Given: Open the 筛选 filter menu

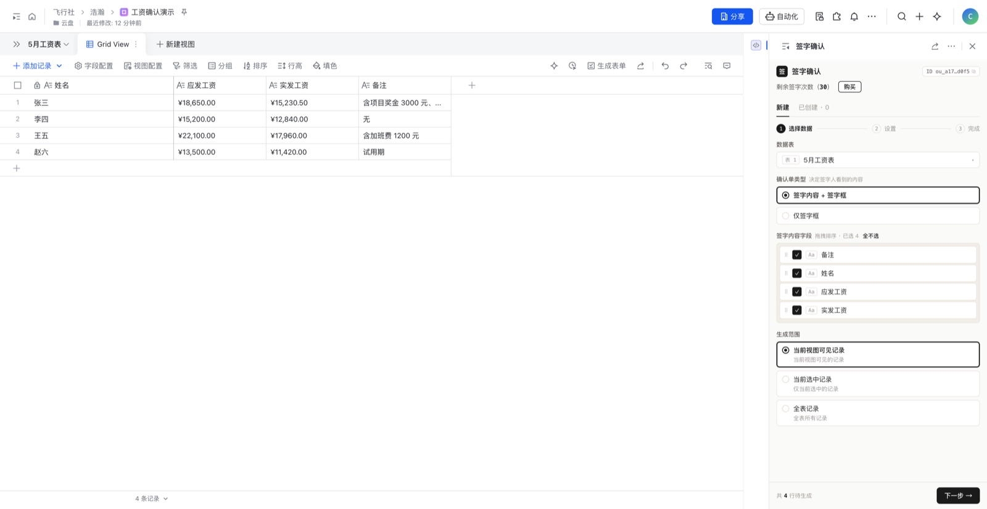Looking at the screenshot, I should 185,66.
